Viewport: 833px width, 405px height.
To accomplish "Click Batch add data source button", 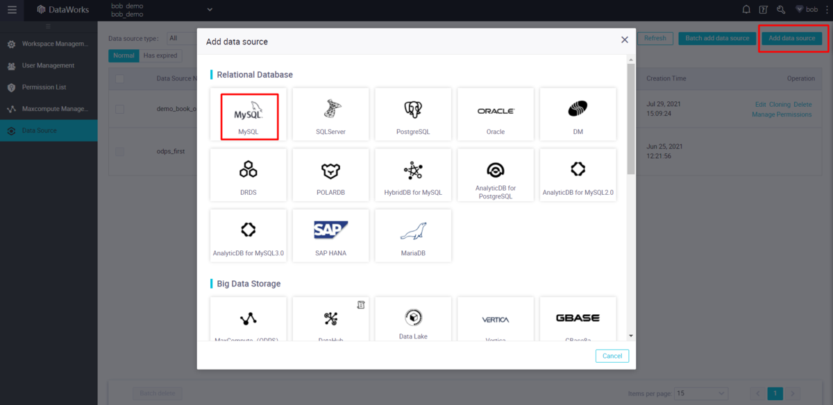I will (x=717, y=38).
